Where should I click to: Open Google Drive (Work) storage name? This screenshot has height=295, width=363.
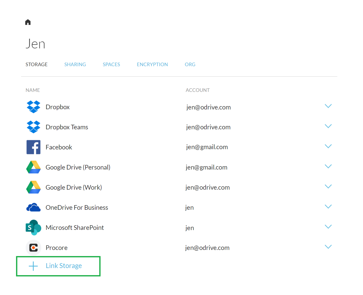tap(74, 187)
